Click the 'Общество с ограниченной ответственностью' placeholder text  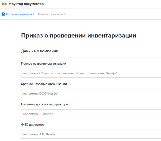click(78, 73)
